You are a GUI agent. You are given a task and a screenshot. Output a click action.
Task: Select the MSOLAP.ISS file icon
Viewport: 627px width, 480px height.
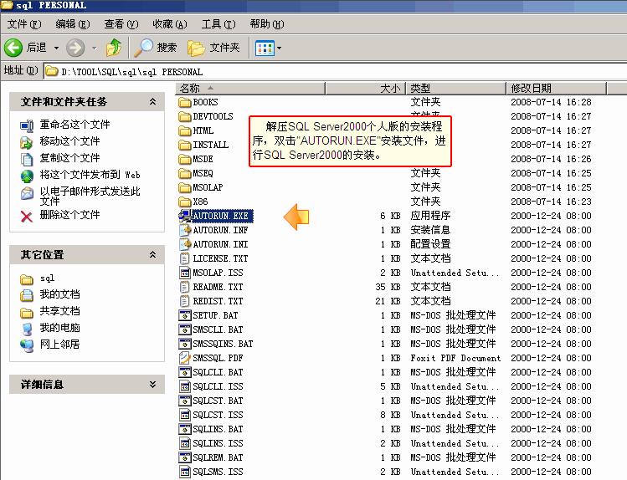click(185, 273)
